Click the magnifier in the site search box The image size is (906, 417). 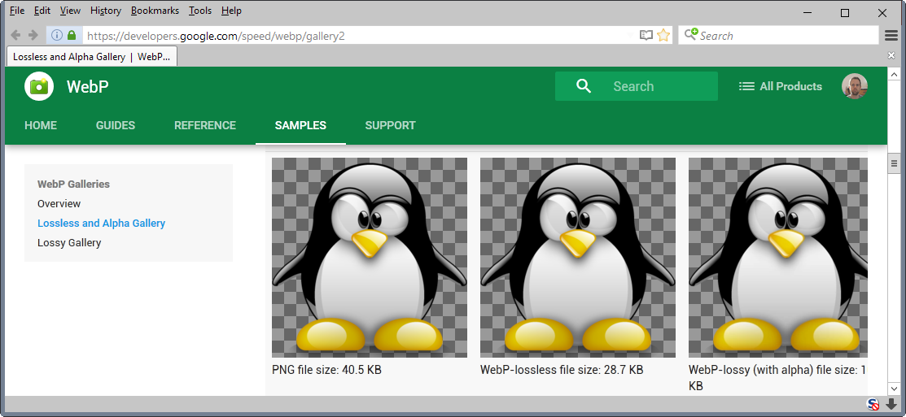tap(584, 86)
